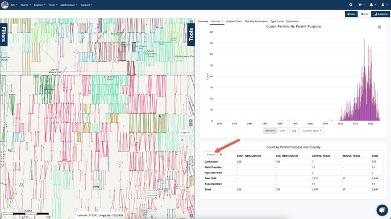Expand the Support menu
Image resolution: width=391 pixels, height=219 pixels.
[x=86, y=5]
